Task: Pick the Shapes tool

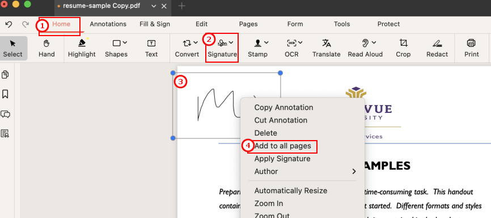Action: 116,49
